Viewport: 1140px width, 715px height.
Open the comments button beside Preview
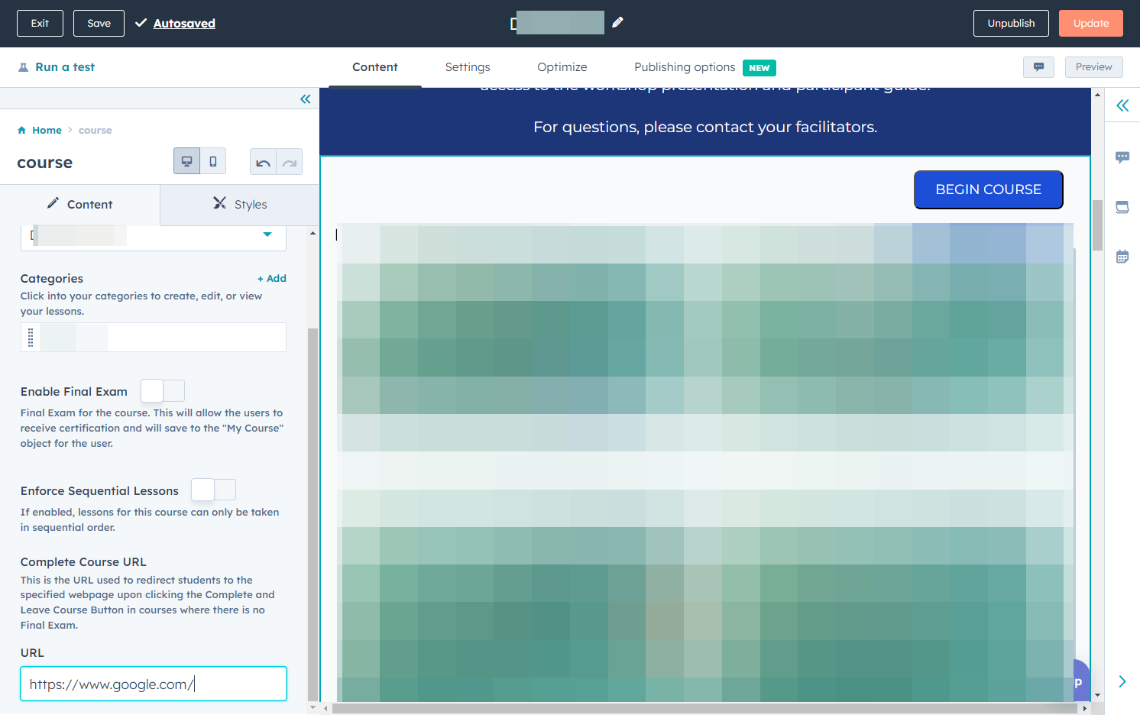[x=1038, y=67]
